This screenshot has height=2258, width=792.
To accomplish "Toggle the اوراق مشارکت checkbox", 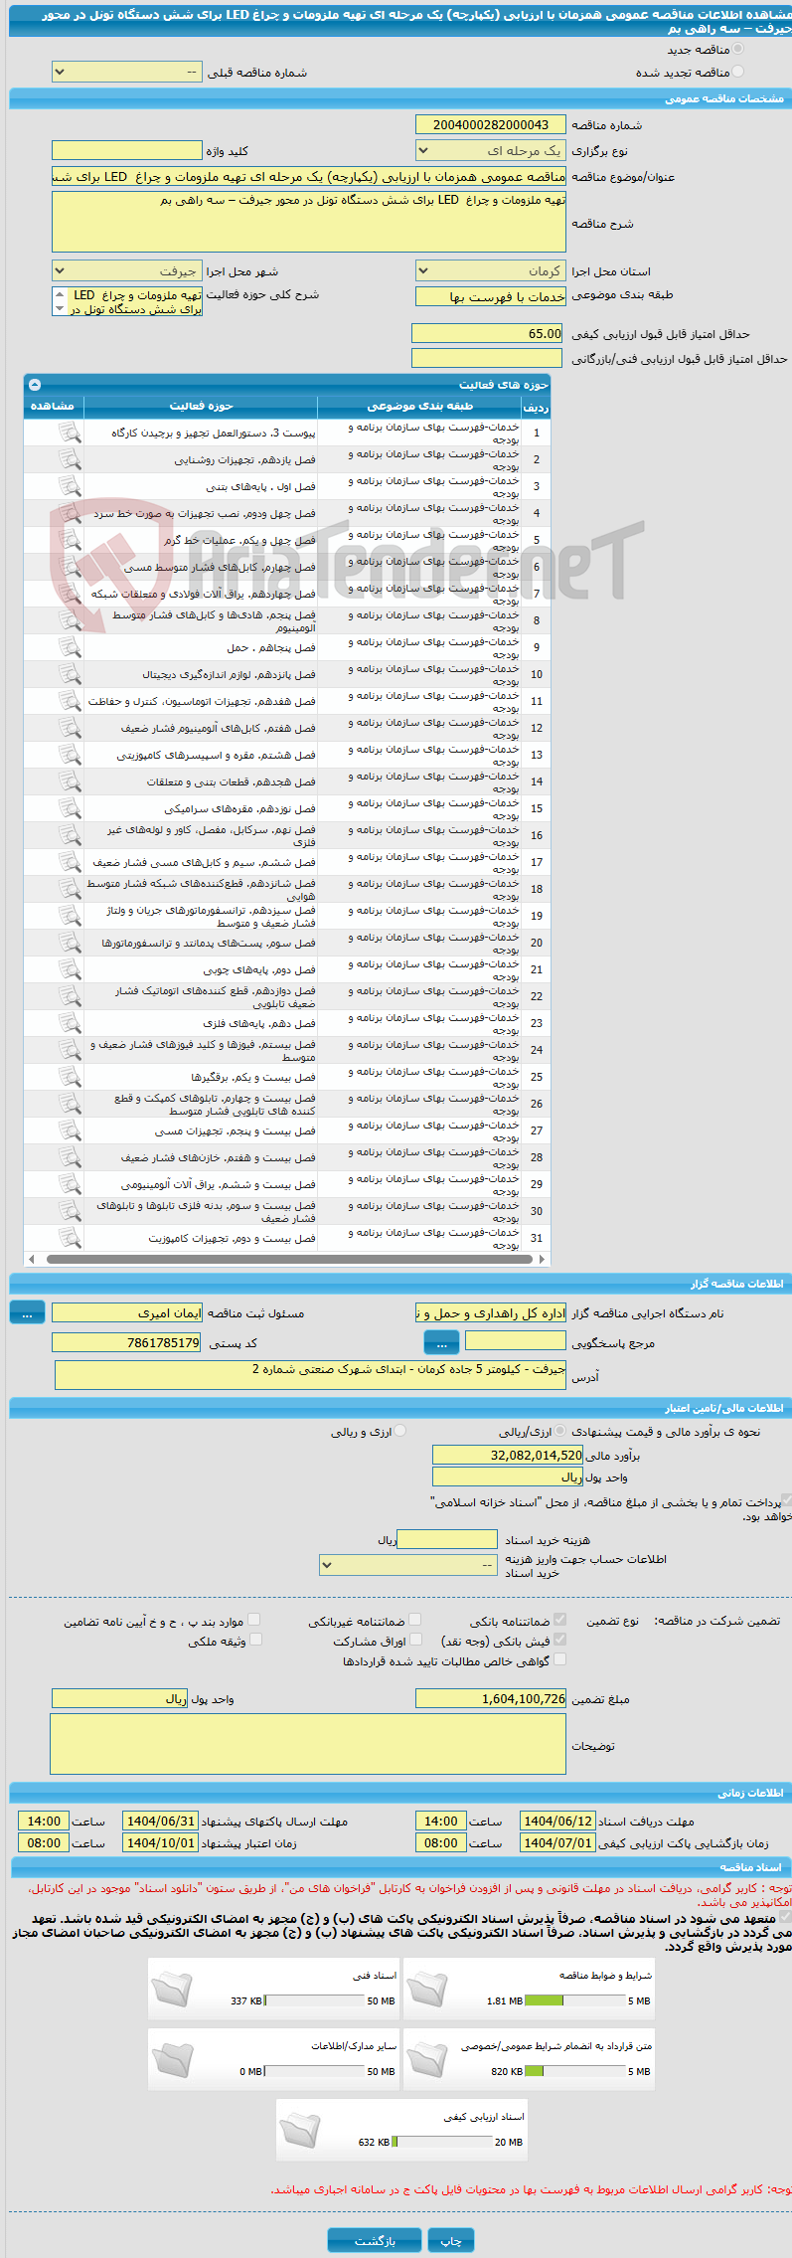I will tap(415, 1640).
